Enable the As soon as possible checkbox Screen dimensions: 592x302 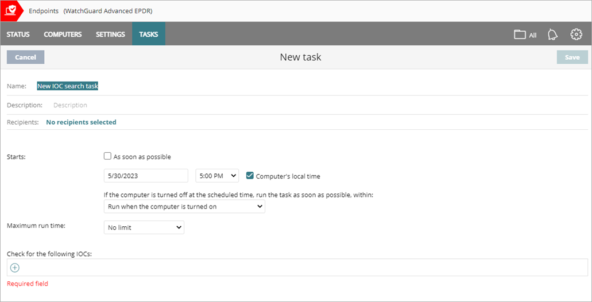(107, 156)
